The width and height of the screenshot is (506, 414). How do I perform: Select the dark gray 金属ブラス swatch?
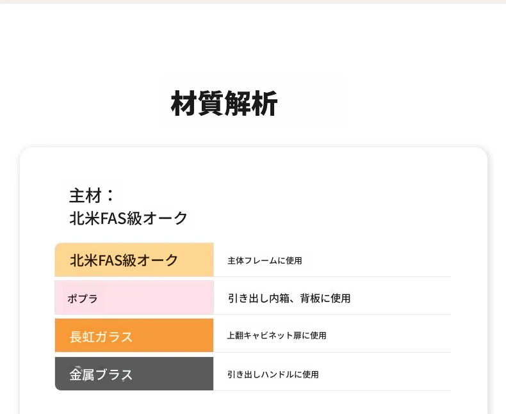coord(135,374)
